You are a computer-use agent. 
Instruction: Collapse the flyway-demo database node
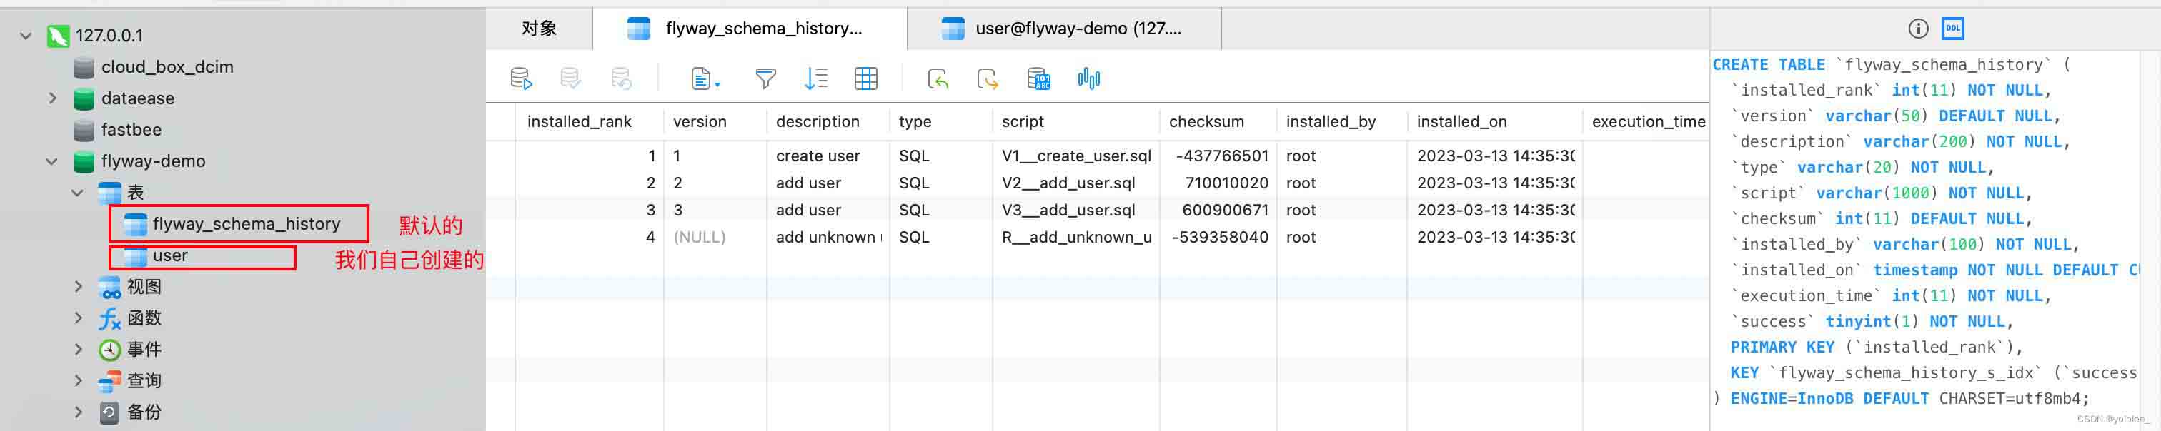(x=52, y=161)
